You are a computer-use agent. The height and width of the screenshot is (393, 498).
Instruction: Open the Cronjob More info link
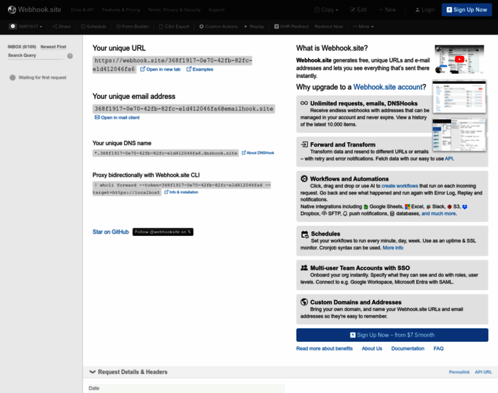(x=393, y=248)
